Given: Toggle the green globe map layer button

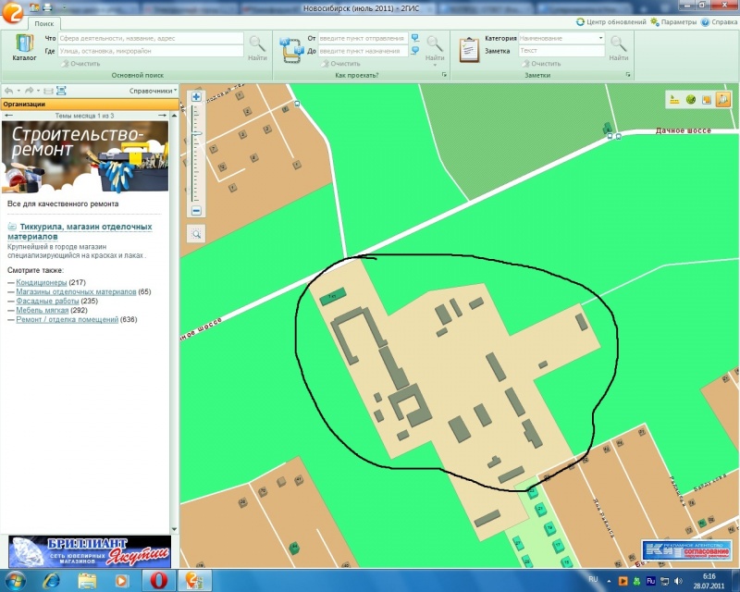Looking at the screenshot, I should point(690,99).
